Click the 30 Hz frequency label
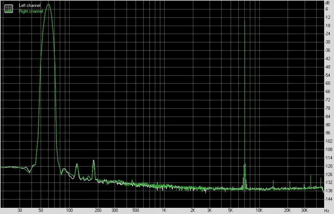 pyautogui.click(x=20, y=210)
